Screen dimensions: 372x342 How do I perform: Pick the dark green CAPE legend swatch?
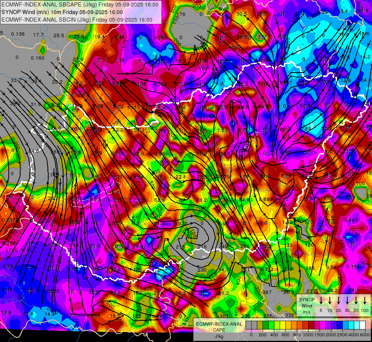click(266, 325)
